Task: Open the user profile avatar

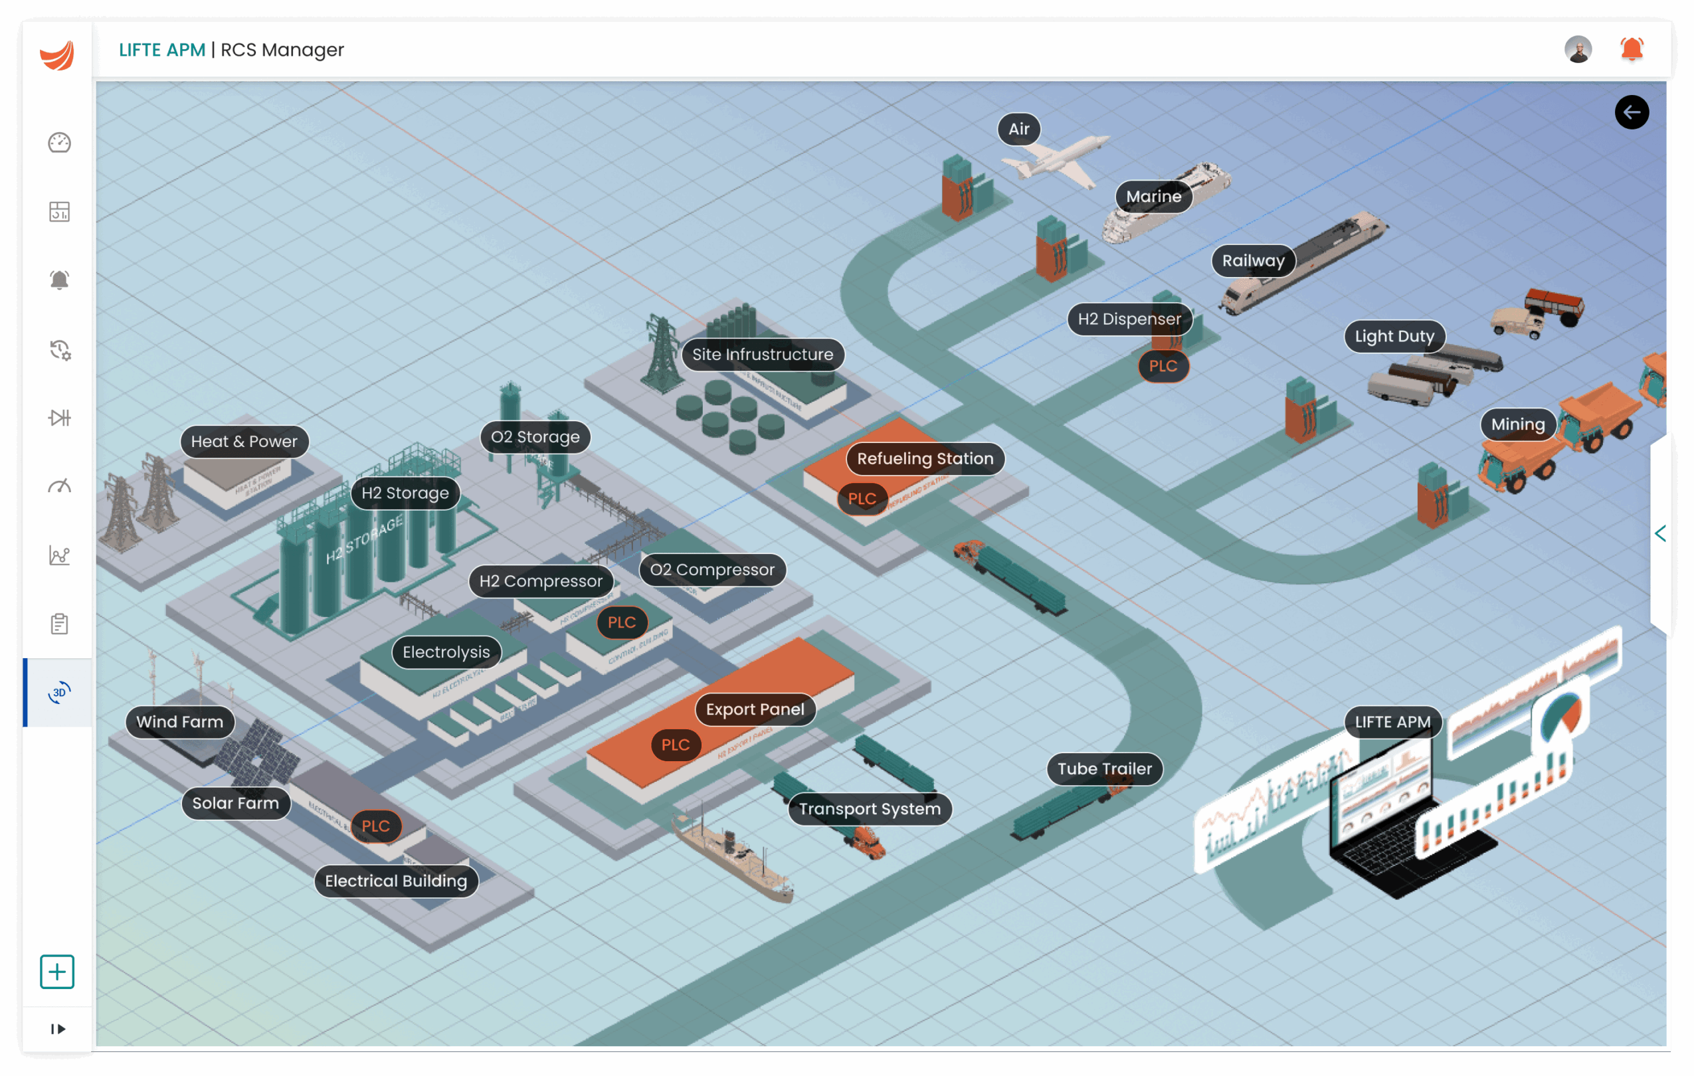Action: [x=1578, y=49]
